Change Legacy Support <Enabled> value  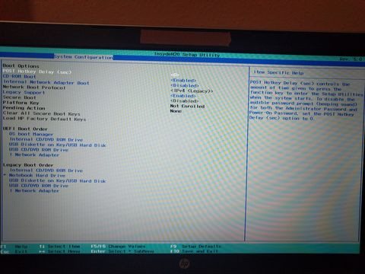click(183, 96)
